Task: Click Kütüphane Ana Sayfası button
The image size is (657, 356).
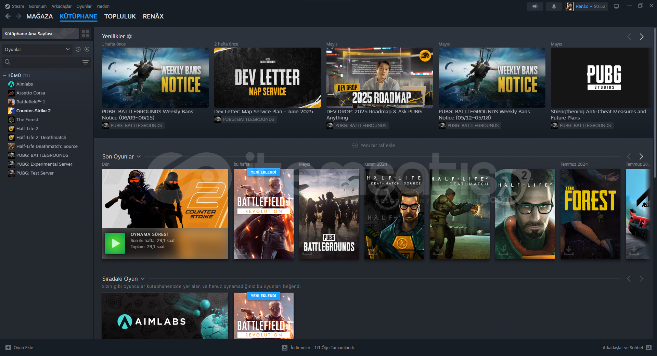Action: point(40,34)
